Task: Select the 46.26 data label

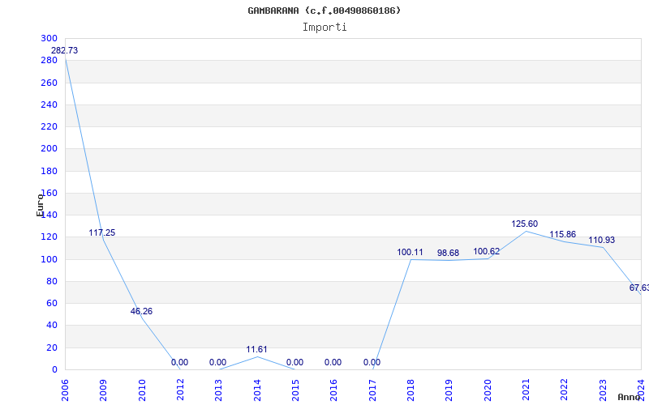Action: point(141,311)
